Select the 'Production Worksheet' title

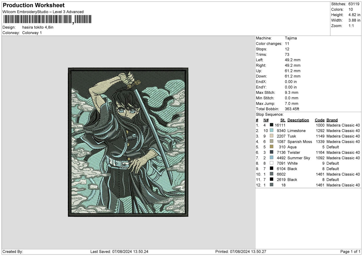pyautogui.click(x=34, y=5)
